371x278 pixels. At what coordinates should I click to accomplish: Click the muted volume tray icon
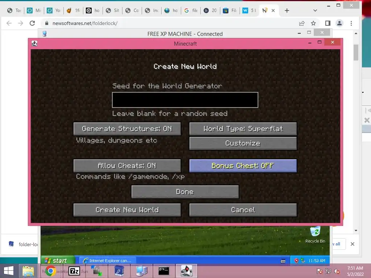[337, 271]
